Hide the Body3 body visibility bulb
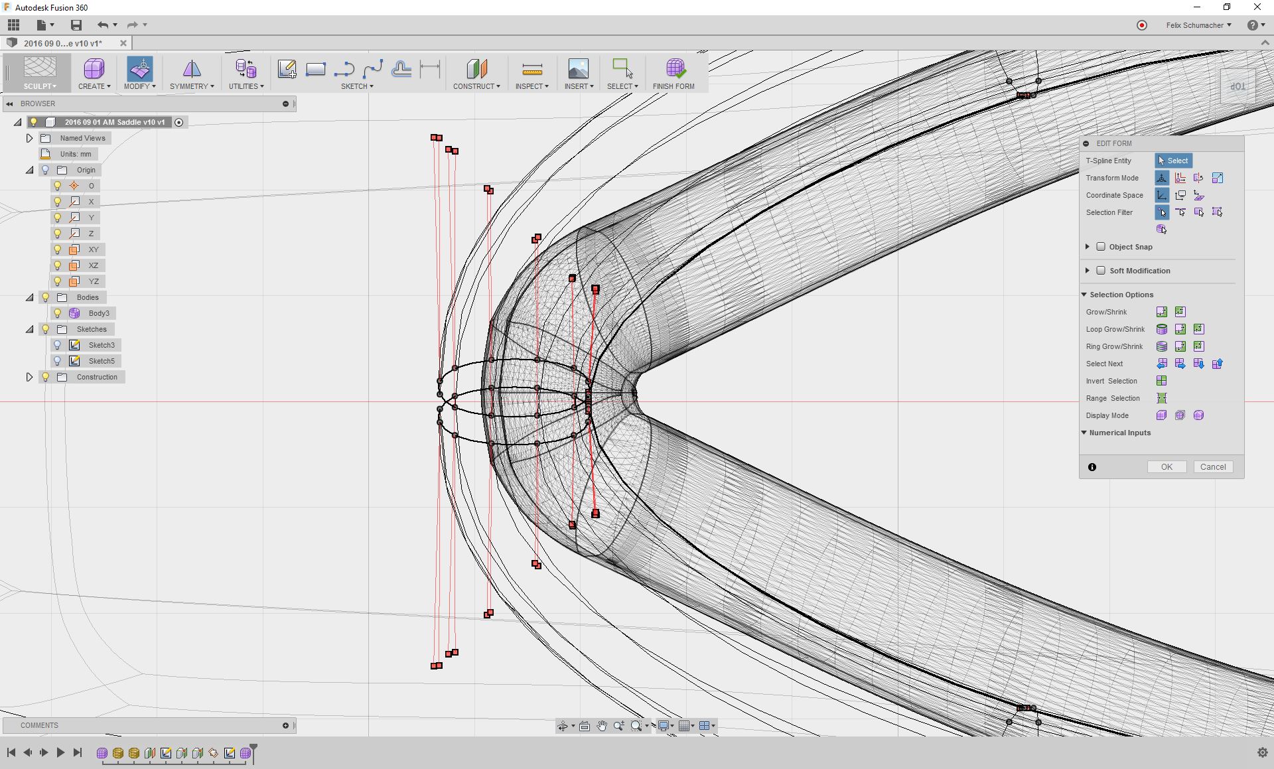This screenshot has height=769, width=1274. pyautogui.click(x=57, y=313)
